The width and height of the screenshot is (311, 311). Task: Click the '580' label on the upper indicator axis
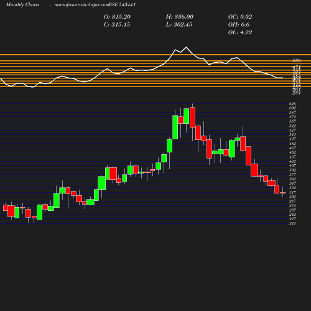pos(297,60)
